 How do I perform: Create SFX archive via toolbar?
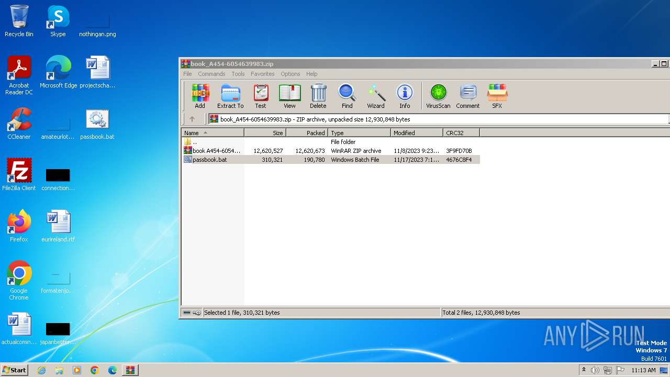(497, 96)
